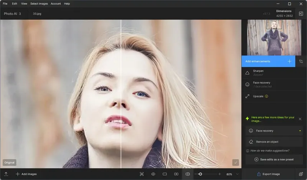Screen dimensions: 307x180
Task: Open the Face recovery enhancement row
Action: point(274,84)
